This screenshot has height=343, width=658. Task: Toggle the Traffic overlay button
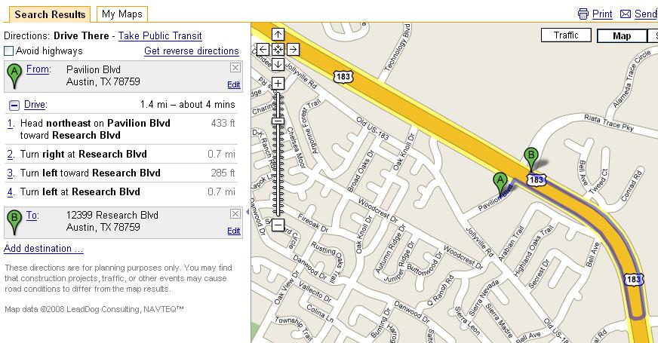point(566,35)
